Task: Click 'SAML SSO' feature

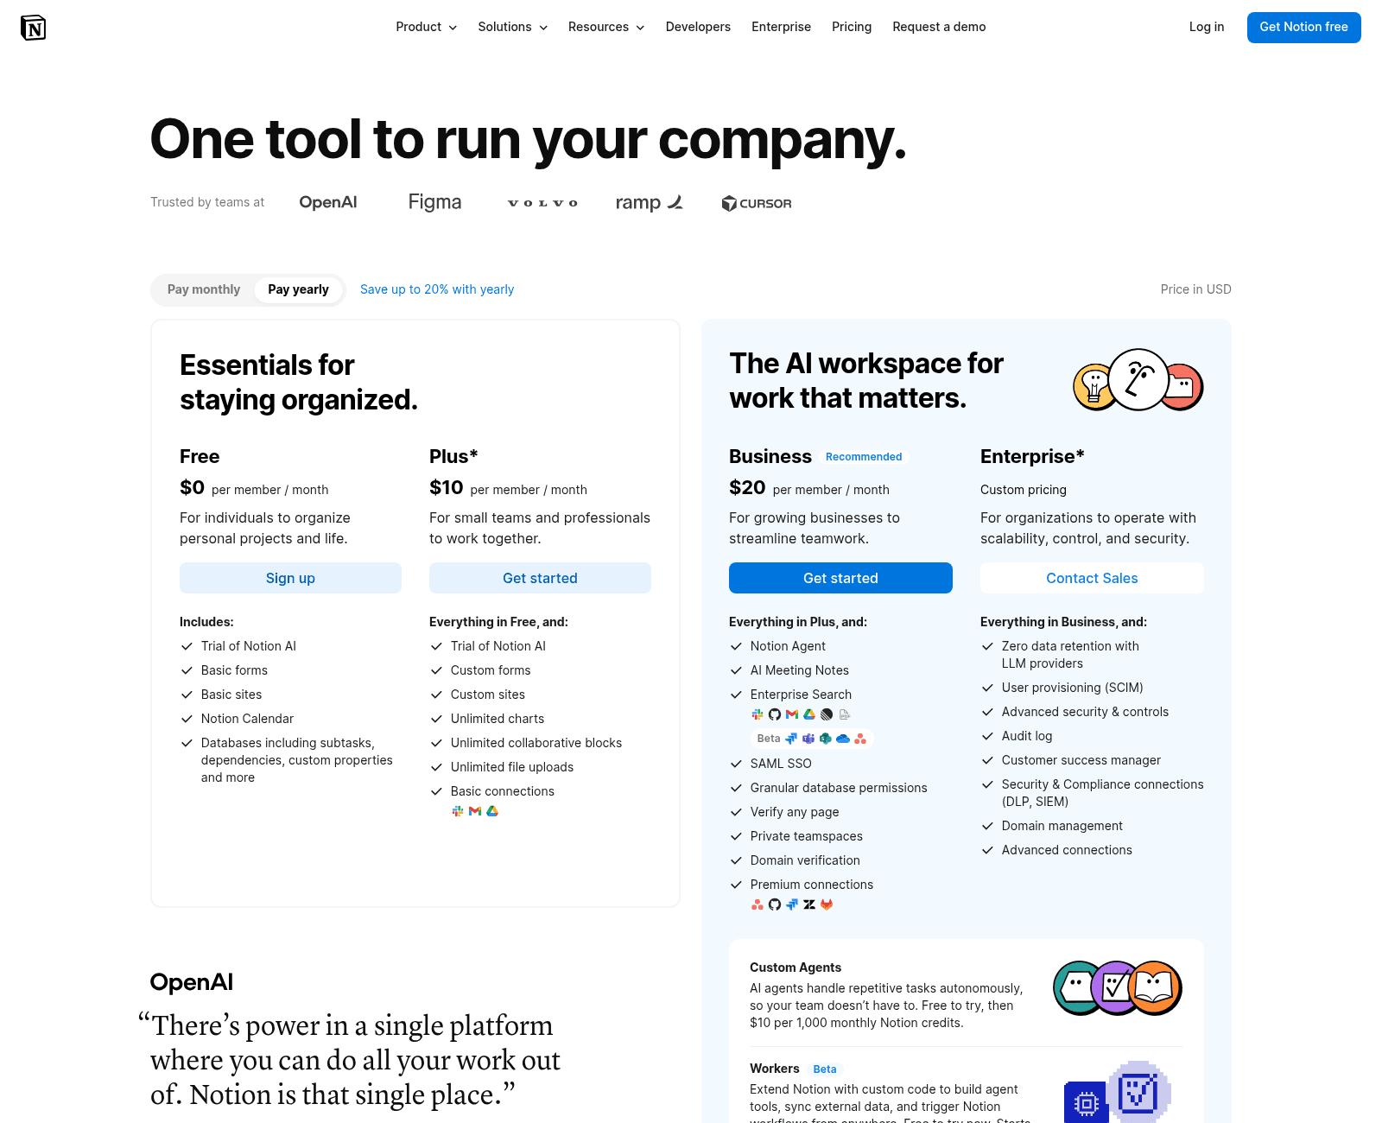Action: pyautogui.click(x=781, y=764)
